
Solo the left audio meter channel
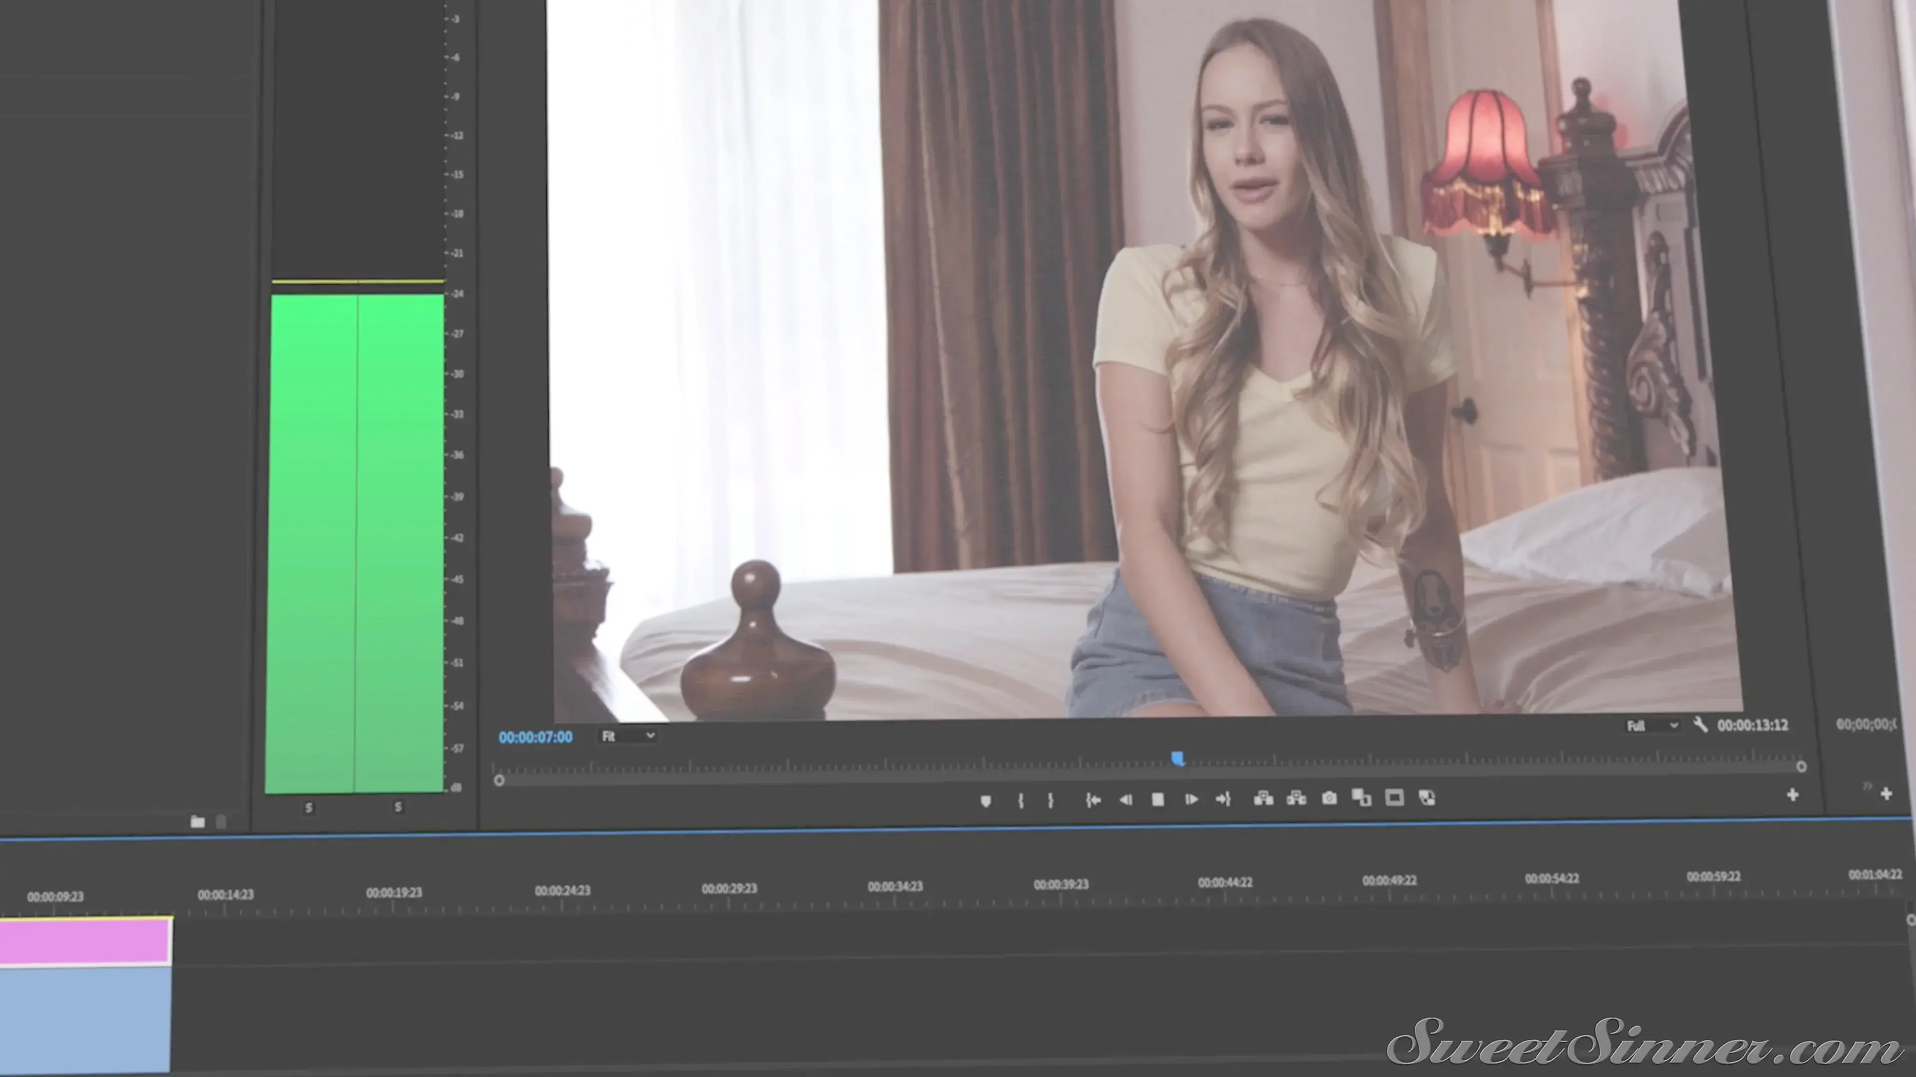[309, 807]
